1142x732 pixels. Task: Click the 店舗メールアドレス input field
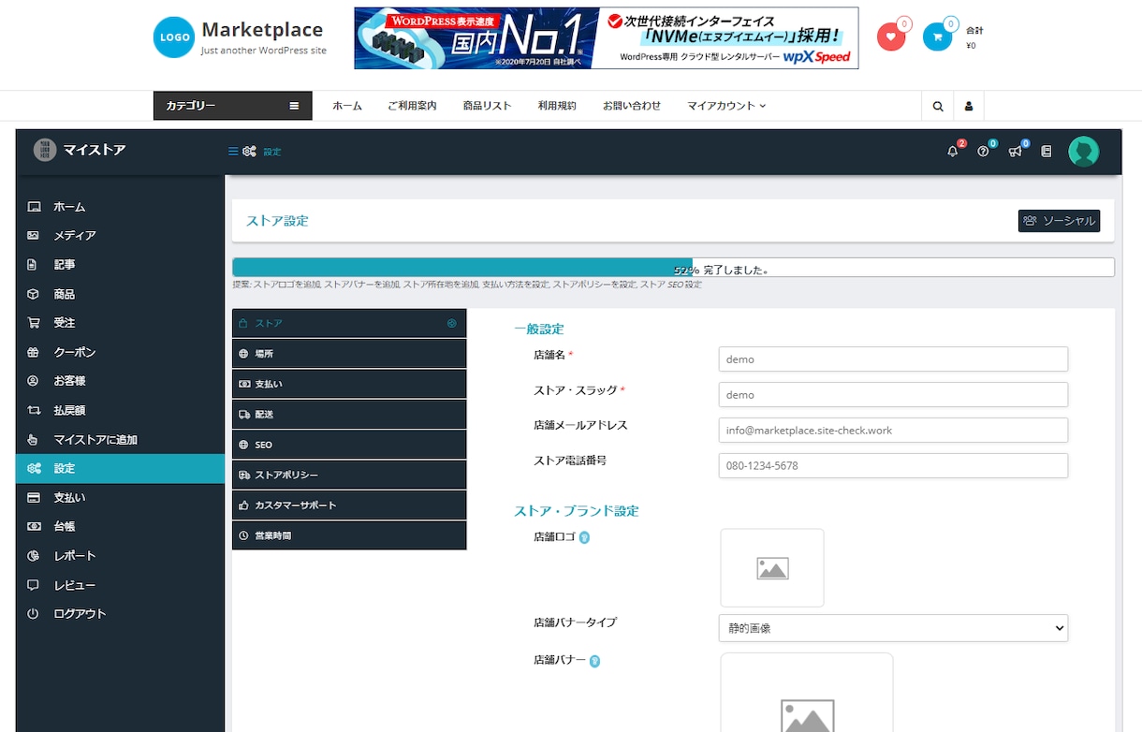coord(893,431)
